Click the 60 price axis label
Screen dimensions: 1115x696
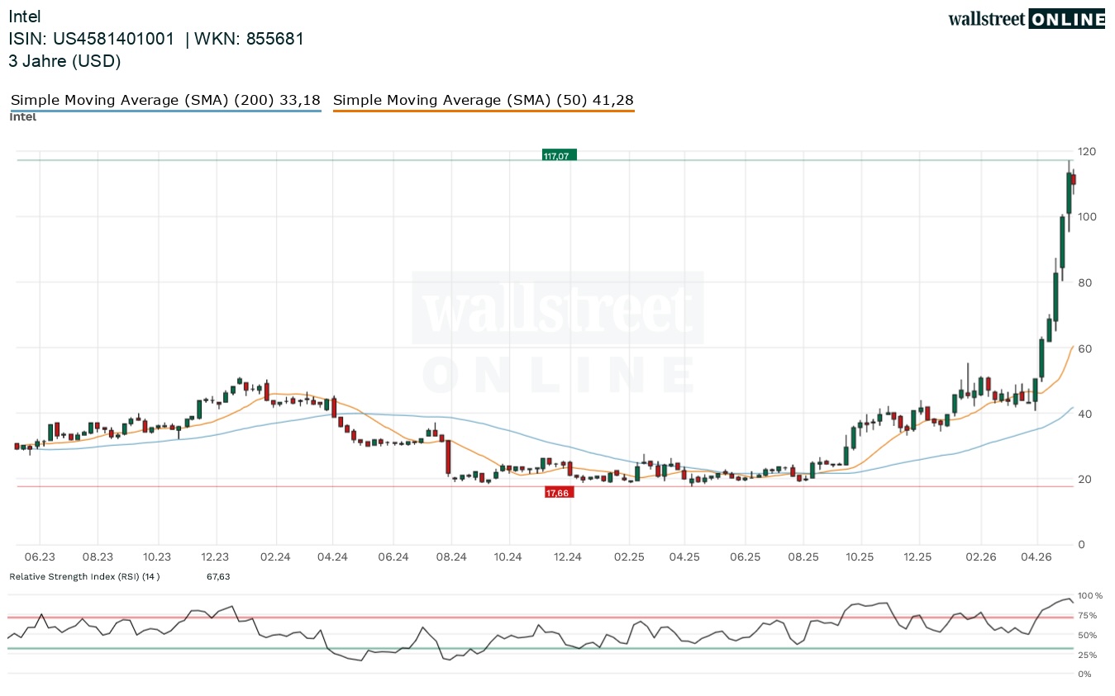1084,348
